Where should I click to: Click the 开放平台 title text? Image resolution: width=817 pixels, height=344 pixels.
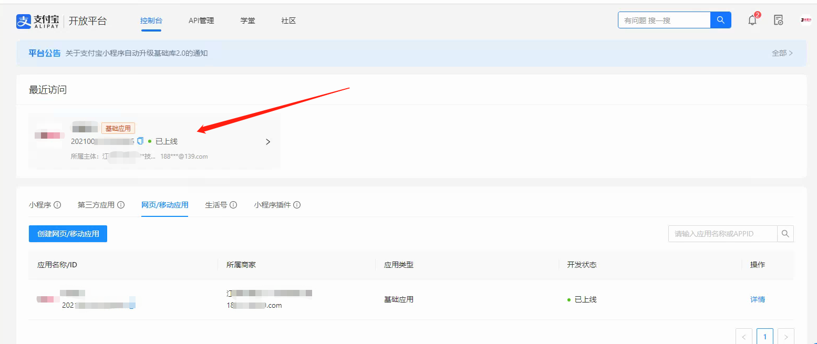tap(88, 21)
